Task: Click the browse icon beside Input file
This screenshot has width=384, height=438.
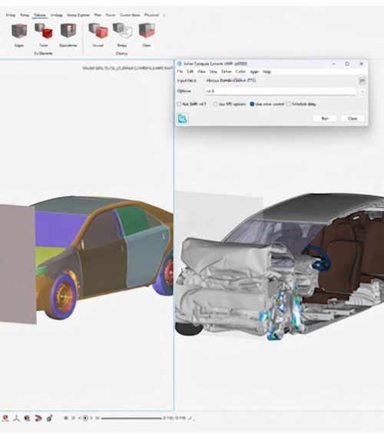Action: [x=362, y=81]
